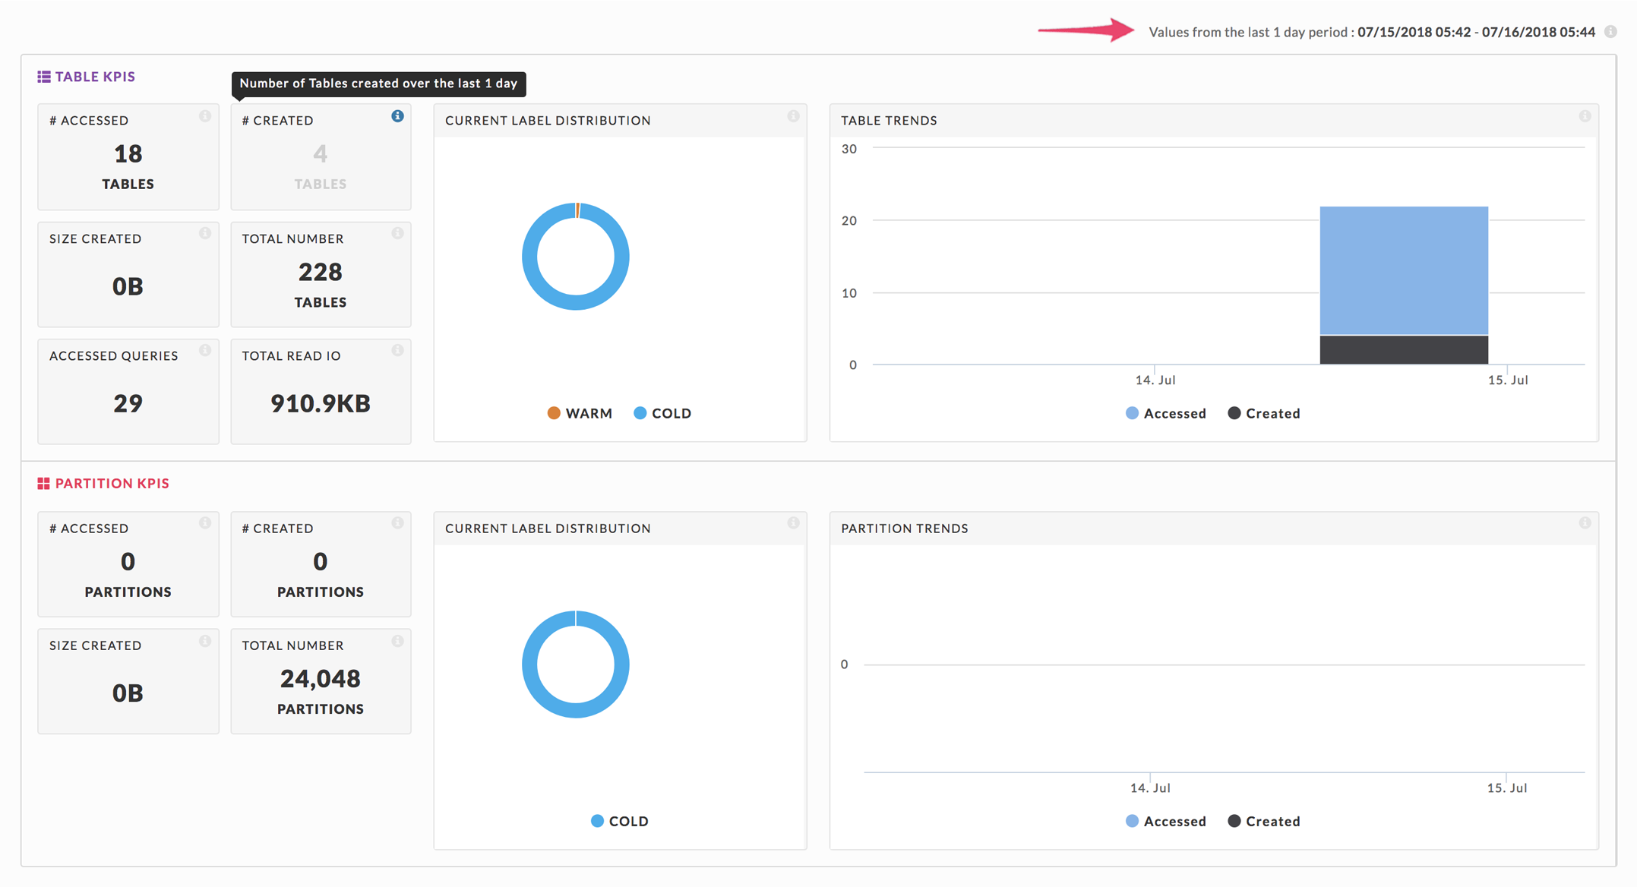1637x887 pixels.
Task: Click the Table KPIs section heading
Action: click(95, 77)
